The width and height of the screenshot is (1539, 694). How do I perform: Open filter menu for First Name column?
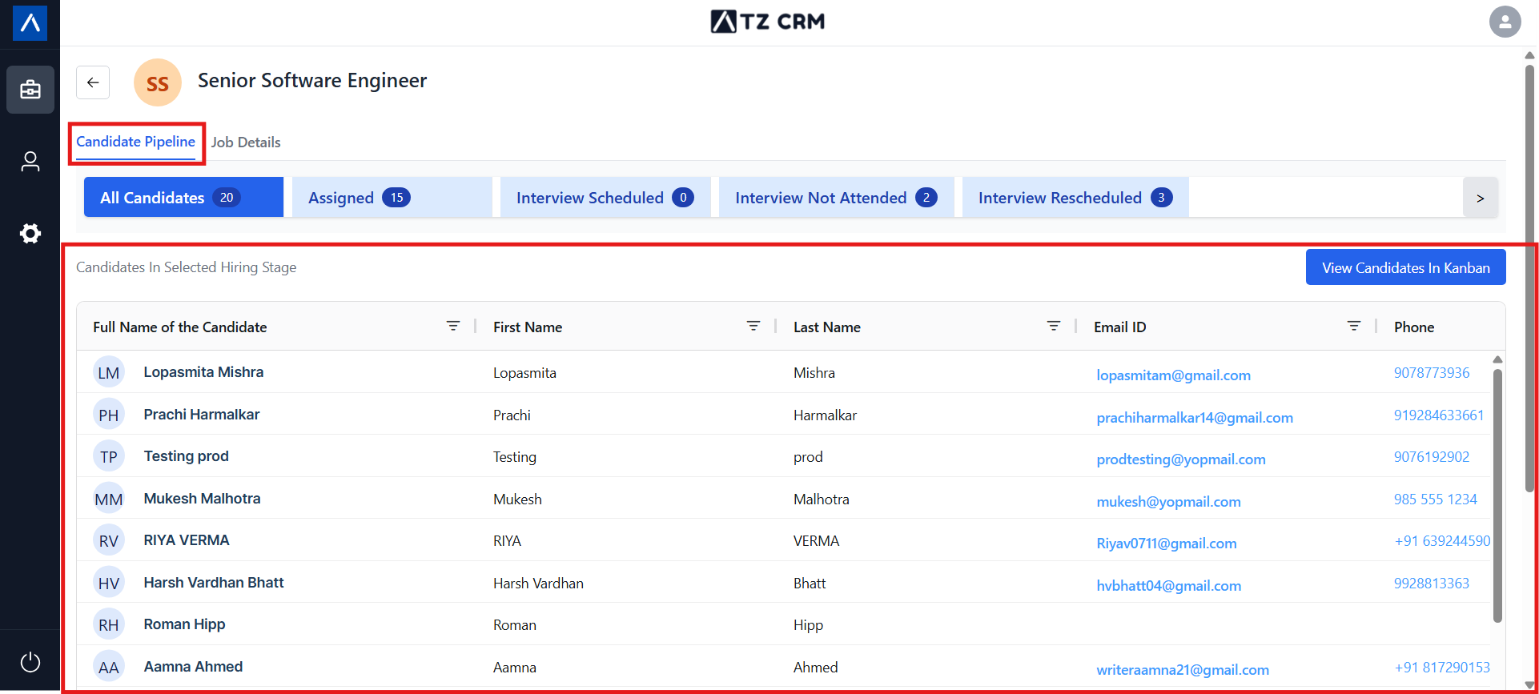[753, 326]
